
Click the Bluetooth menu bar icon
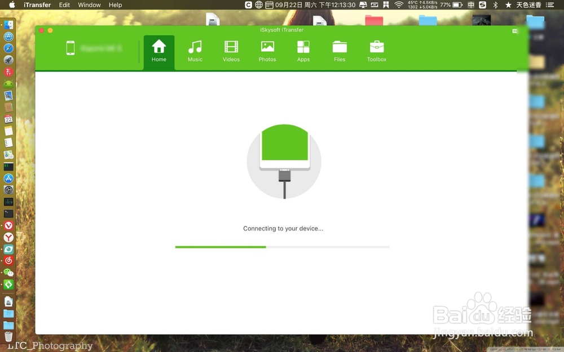tap(495, 5)
